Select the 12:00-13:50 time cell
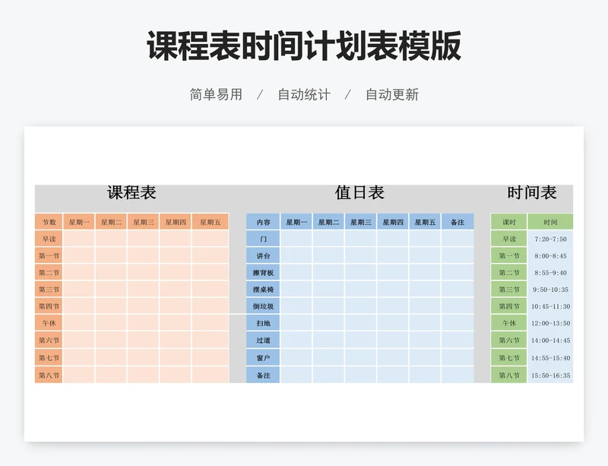This screenshot has width=608, height=466. (550, 323)
